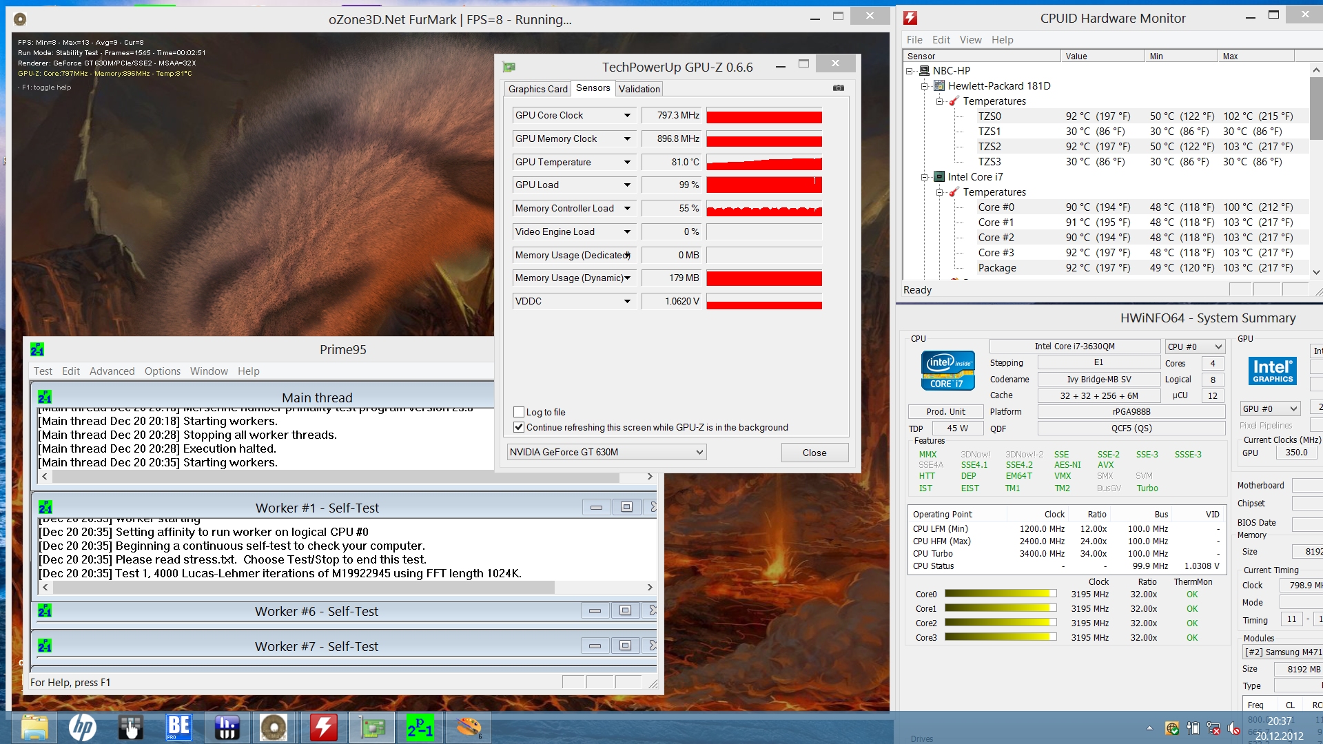Switch to FurMark from the taskbar
Viewport: 1323px width, 744px height.
coord(274,727)
